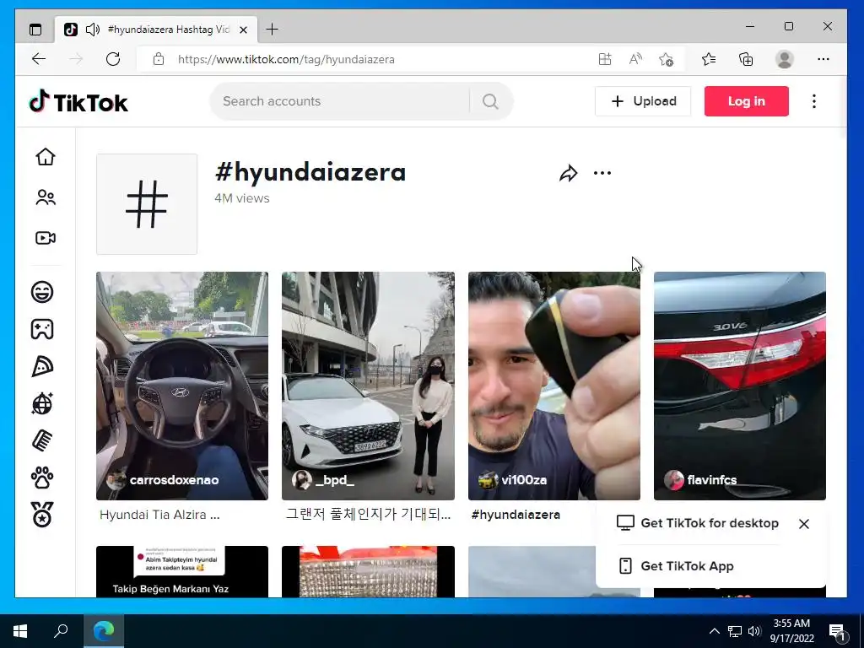Share the hyundaiazera hashtag page

(x=568, y=174)
